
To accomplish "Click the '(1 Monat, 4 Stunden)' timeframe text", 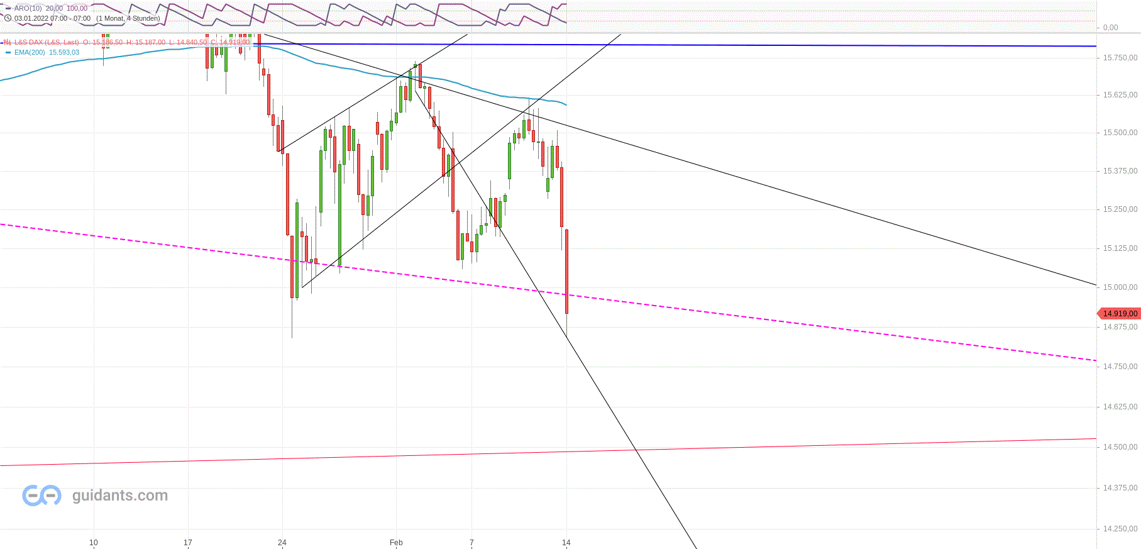I will coord(128,18).
